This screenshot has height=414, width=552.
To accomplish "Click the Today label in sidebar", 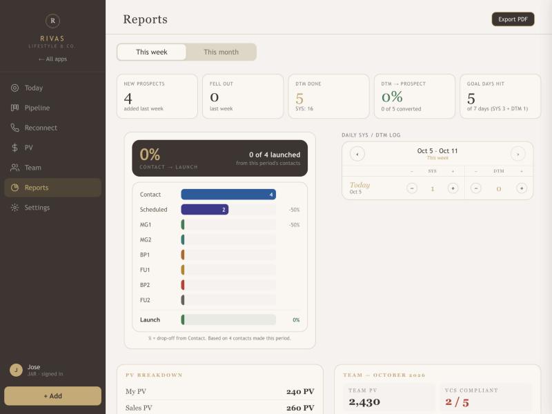I will pyautogui.click(x=33, y=88).
